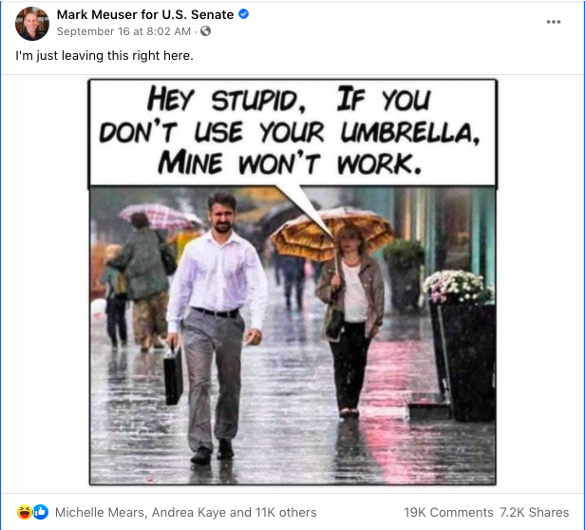Viewport: 585px width, 530px height.
Task: Click the "Hey stupid" speech bubble text
Action: tap(292, 131)
